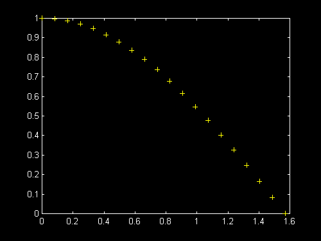Viewport: 321px width, 241px height.
Task: Select the y-axis tick label 0.2
Action: tap(33, 174)
